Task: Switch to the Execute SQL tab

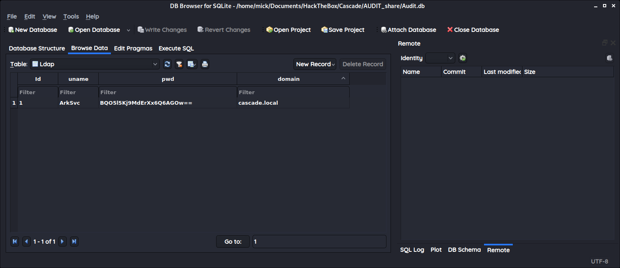Action: [x=176, y=49]
